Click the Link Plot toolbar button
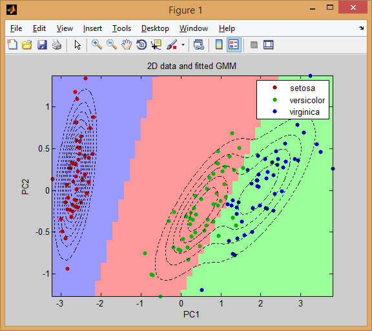Viewport: 372px width, 331px height. click(x=198, y=45)
